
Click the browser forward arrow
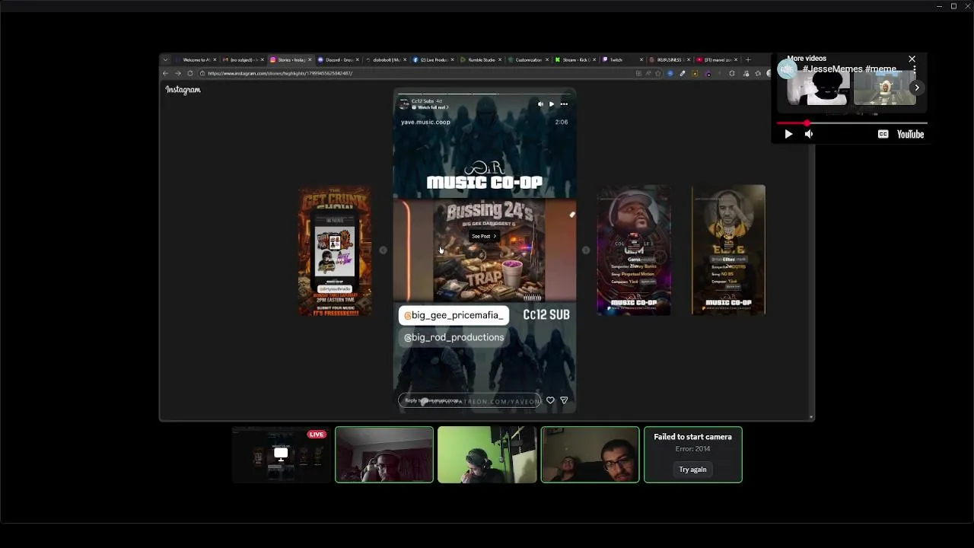(177, 73)
